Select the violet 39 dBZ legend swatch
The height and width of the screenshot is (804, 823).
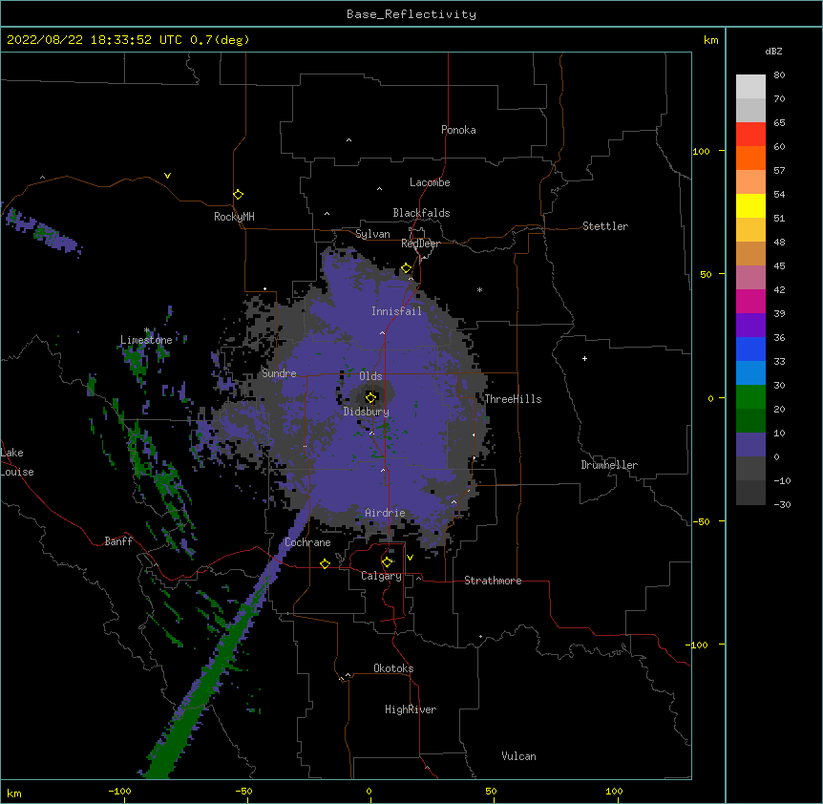(750, 326)
